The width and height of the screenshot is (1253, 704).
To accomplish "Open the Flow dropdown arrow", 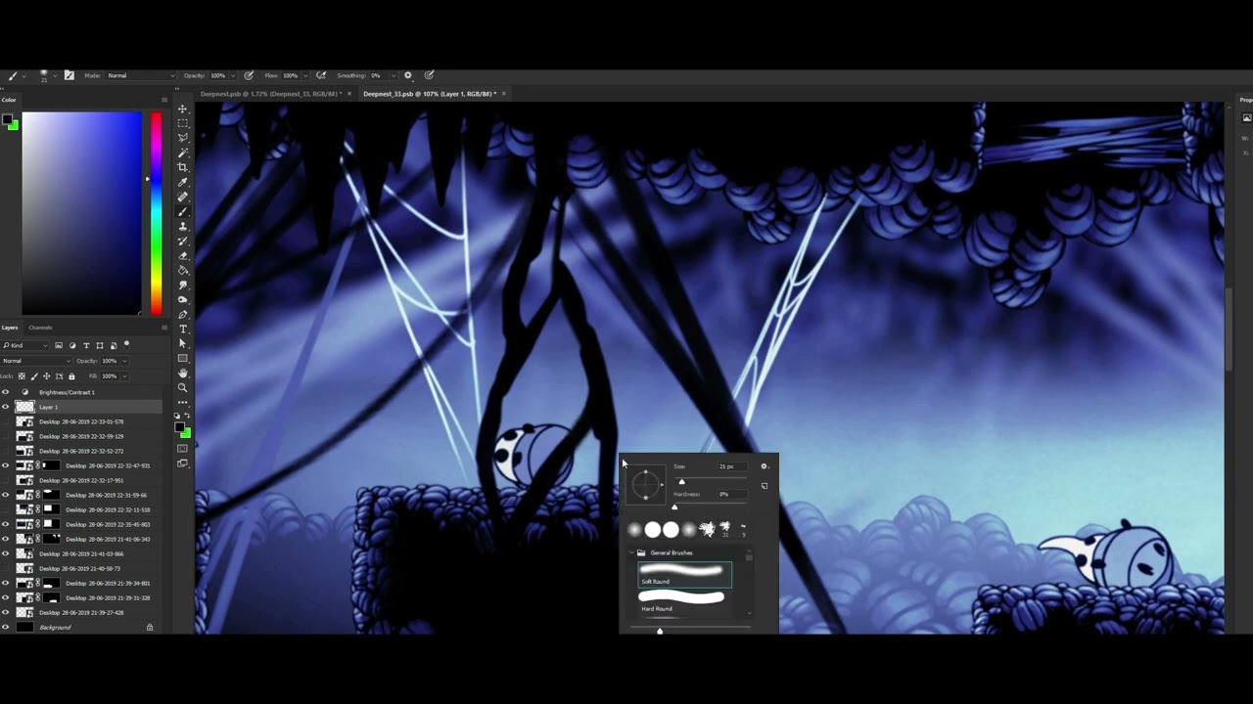I will 305,75.
